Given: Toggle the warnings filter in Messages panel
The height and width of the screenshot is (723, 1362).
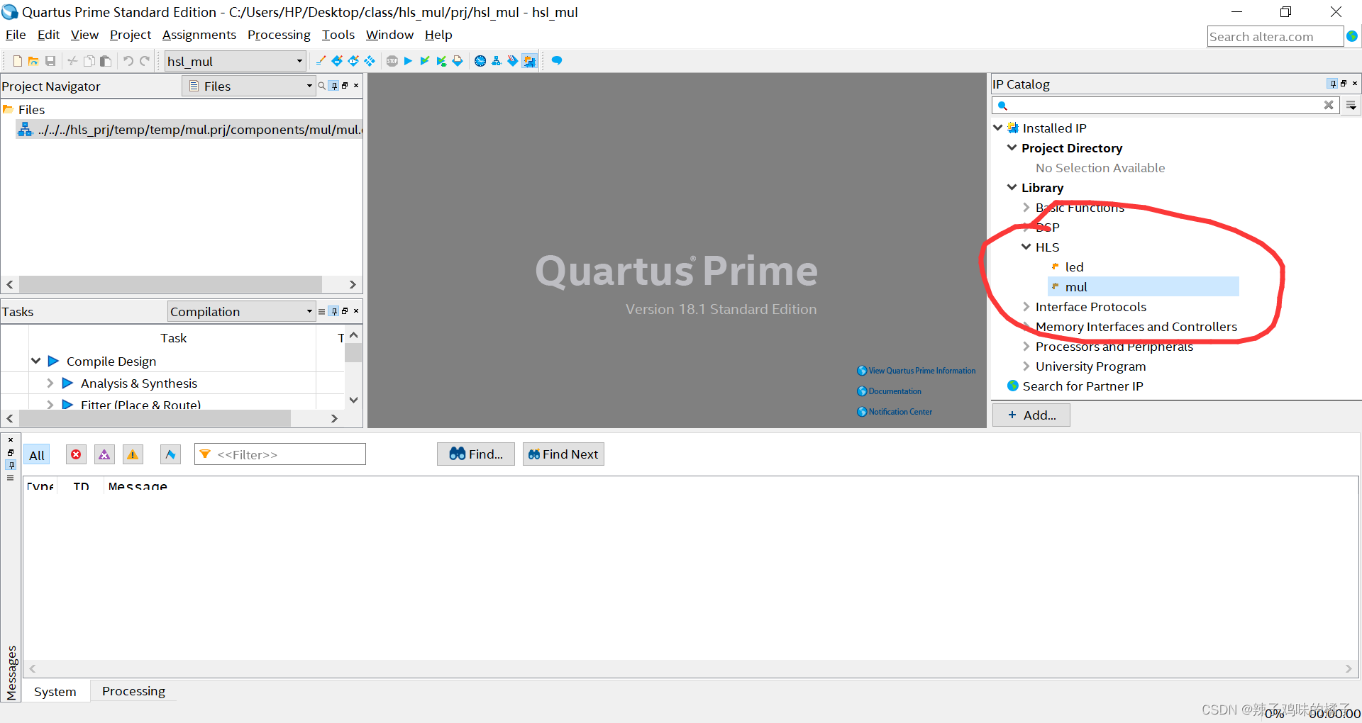Looking at the screenshot, I should pos(133,454).
